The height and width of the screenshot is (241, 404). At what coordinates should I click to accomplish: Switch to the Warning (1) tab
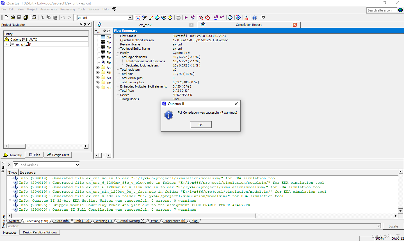point(104,221)
